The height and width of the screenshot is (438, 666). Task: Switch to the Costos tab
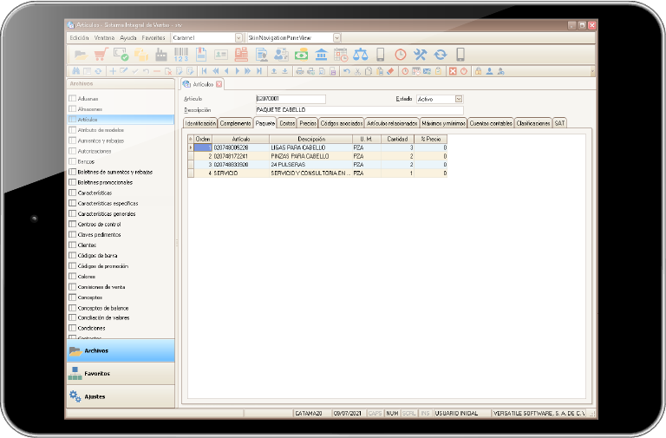point(287,123)
